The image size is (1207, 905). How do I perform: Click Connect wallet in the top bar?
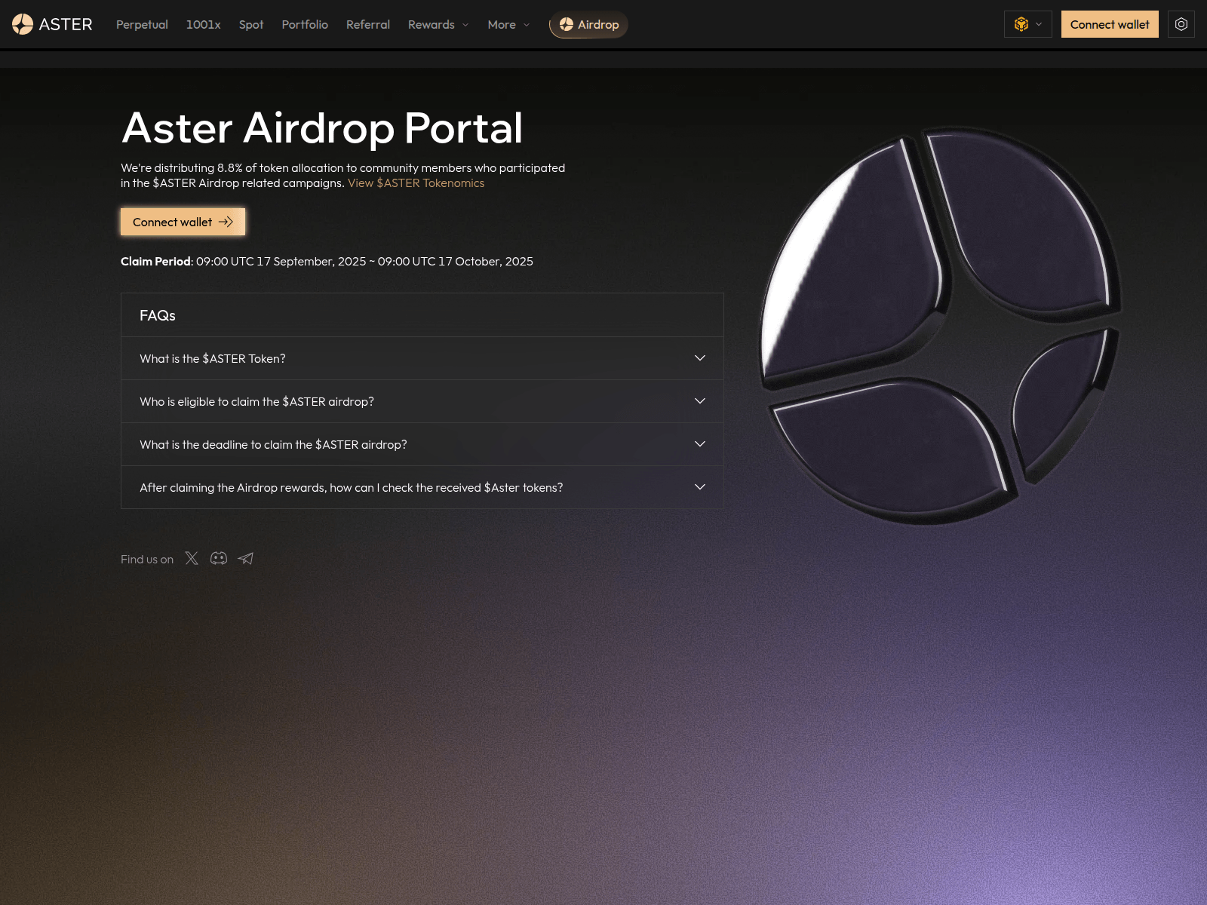coord(1110,24)
